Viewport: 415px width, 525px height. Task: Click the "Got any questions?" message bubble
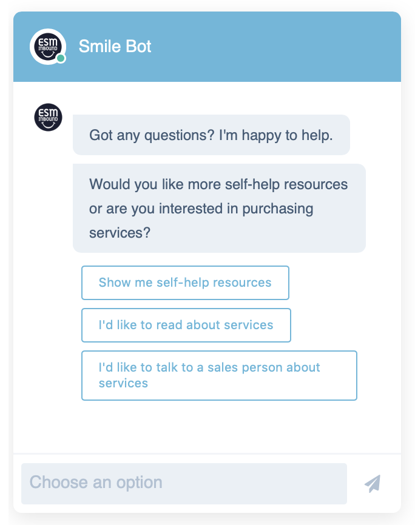point(212,135)
